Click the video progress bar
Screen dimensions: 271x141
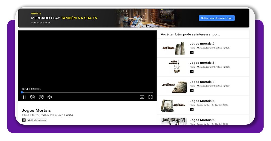click(87, 92)
